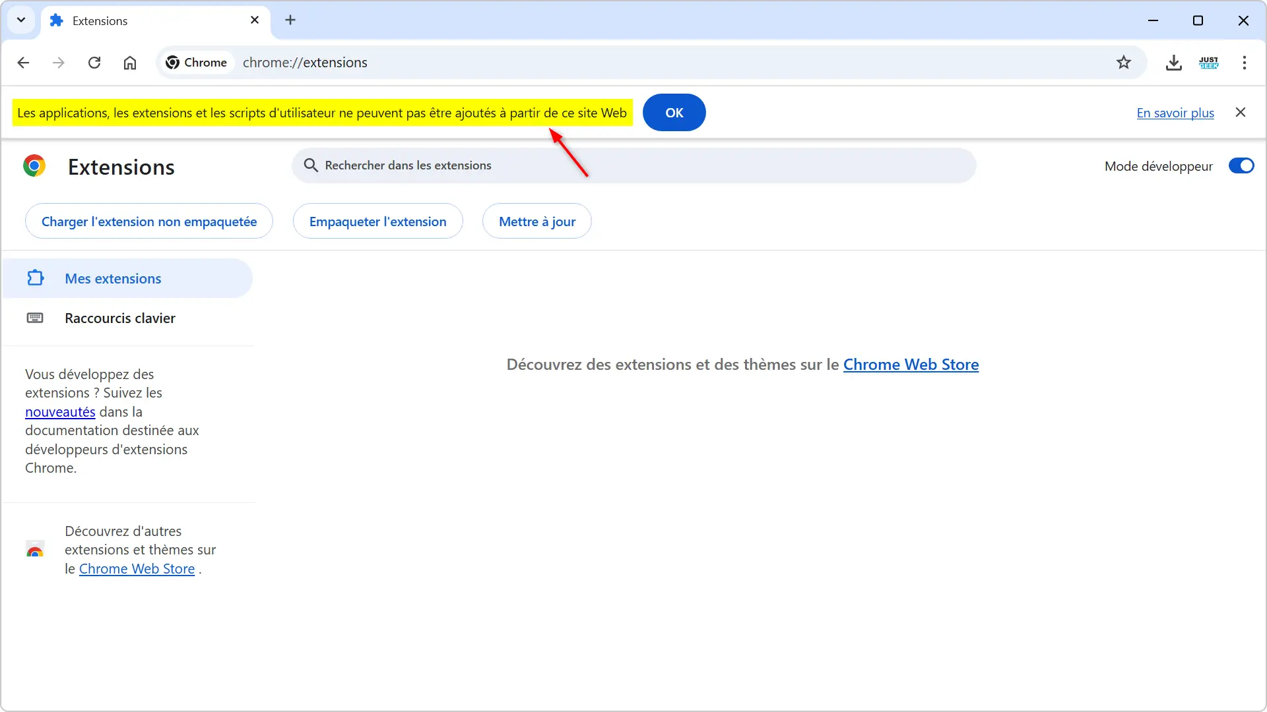Open the En savoir plus link
Image resolution: width=1267 pixels, height=712 pixels.
pyautogui.click(x=1175, y=113)
